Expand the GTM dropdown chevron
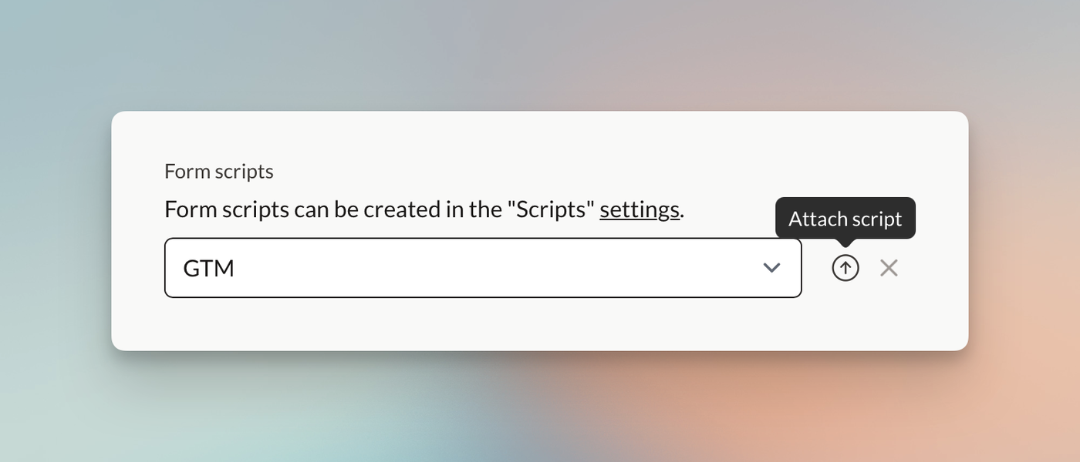 [x=771, y=268]
